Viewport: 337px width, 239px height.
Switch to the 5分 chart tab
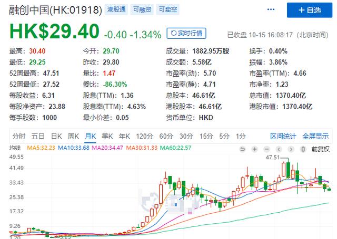224,136
